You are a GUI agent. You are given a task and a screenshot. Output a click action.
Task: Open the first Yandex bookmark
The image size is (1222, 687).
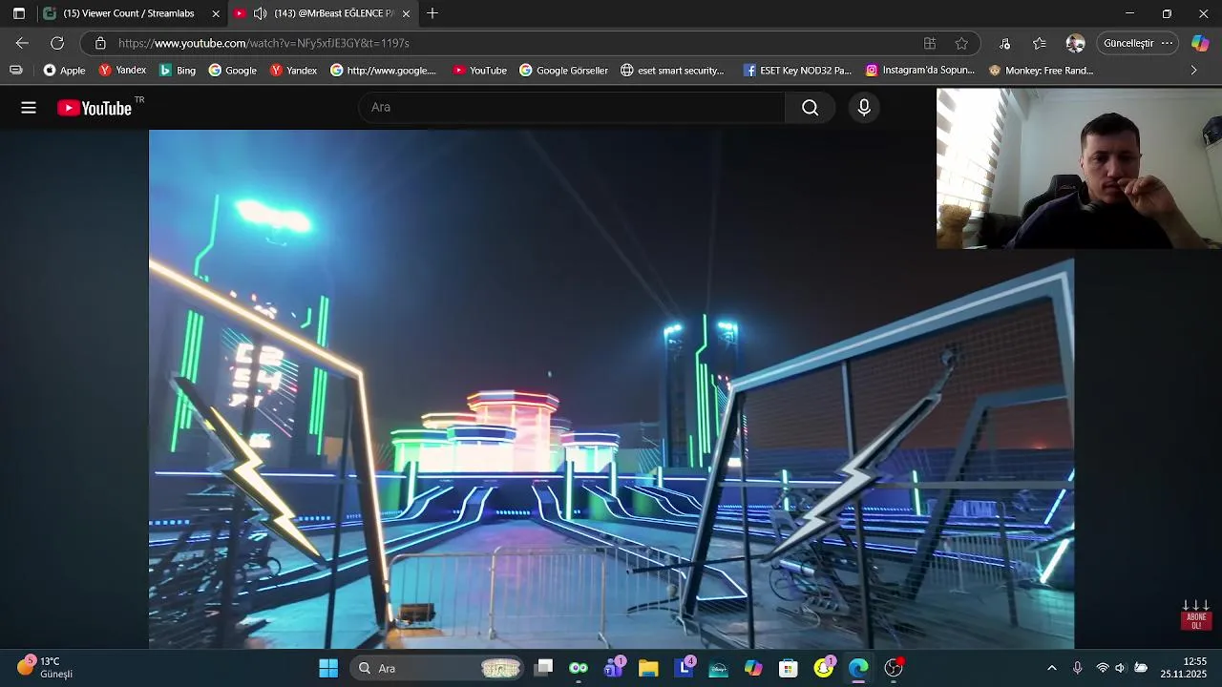[x=122, y=70]
